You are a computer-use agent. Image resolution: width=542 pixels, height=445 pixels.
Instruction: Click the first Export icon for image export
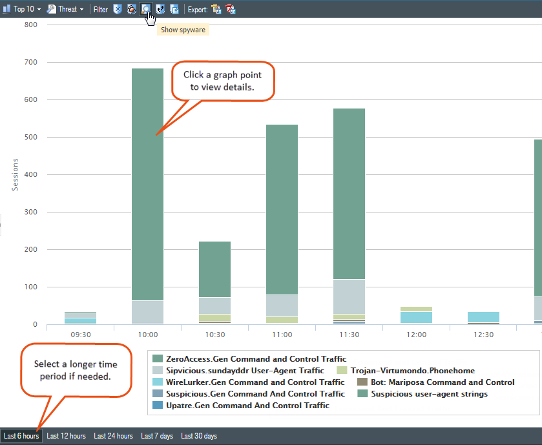pos(216,9)
